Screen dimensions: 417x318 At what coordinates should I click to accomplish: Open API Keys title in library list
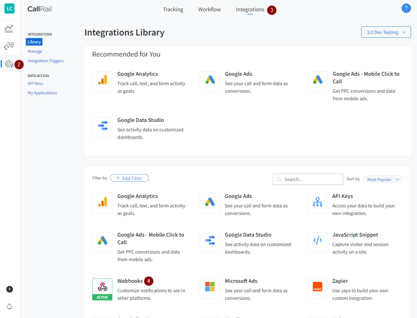(x=342, y=196)
